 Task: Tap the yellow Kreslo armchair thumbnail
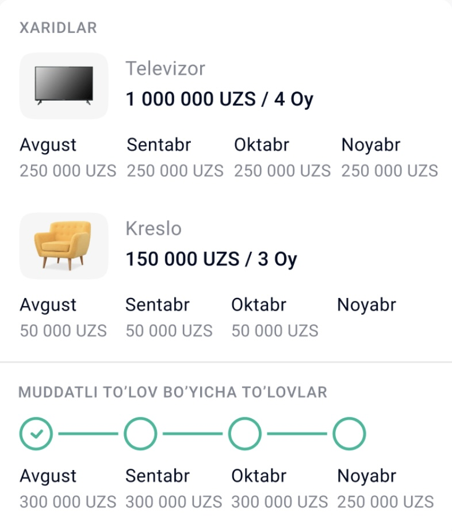[63, 246]
